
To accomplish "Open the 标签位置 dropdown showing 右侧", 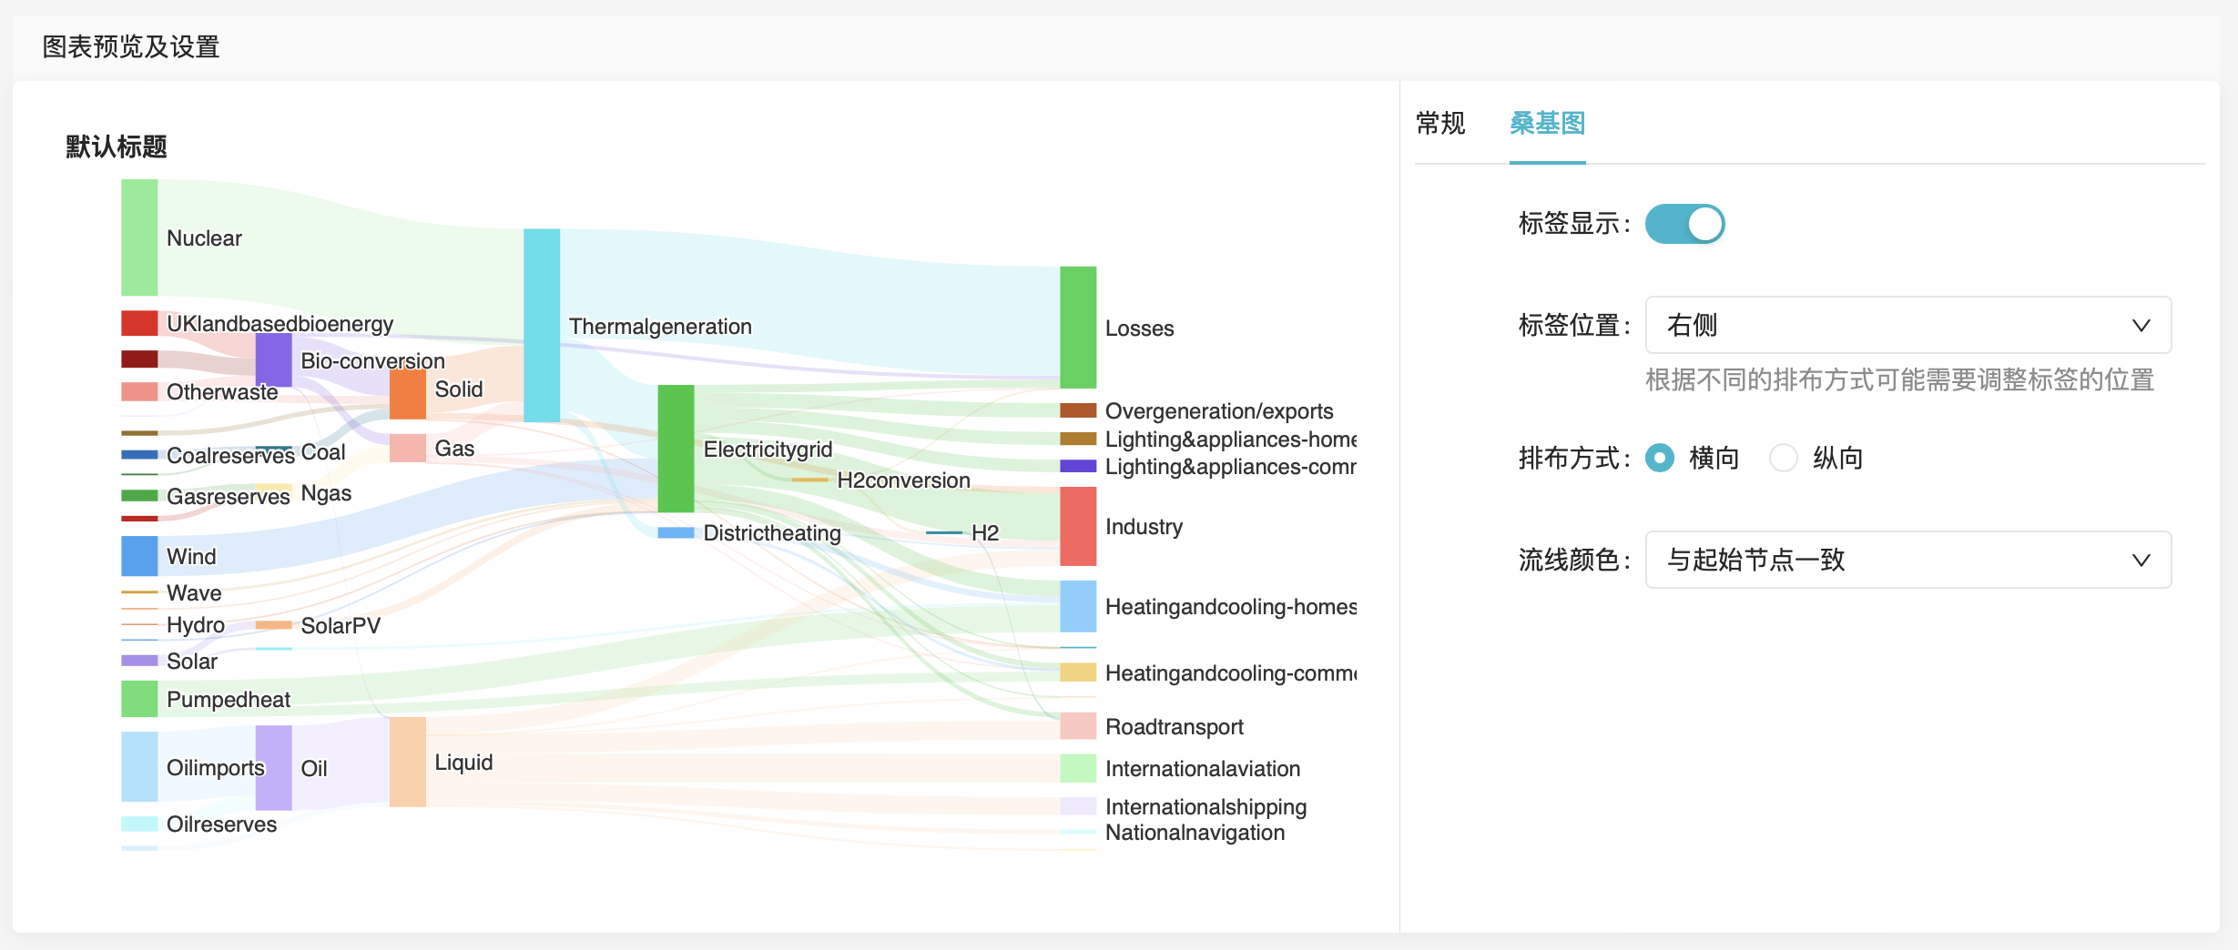I will point(1907,325).
